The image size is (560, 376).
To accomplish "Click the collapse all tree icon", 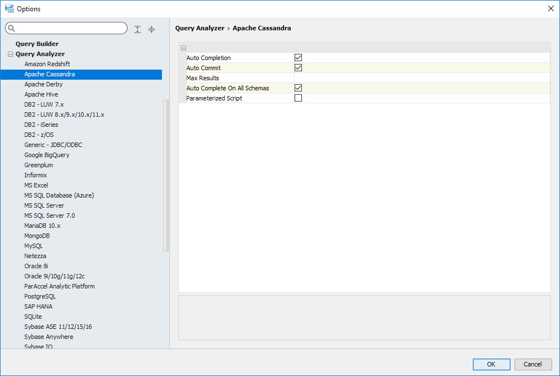I will pos(151,29).
